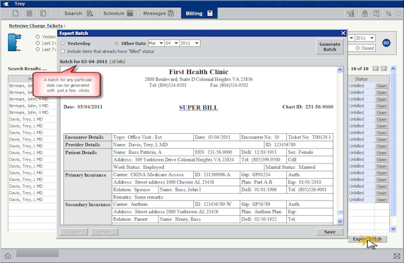The width and height of the screenshot is (404, 263).
Task: Select the Other Date radio button
Action: coord(116,43)
